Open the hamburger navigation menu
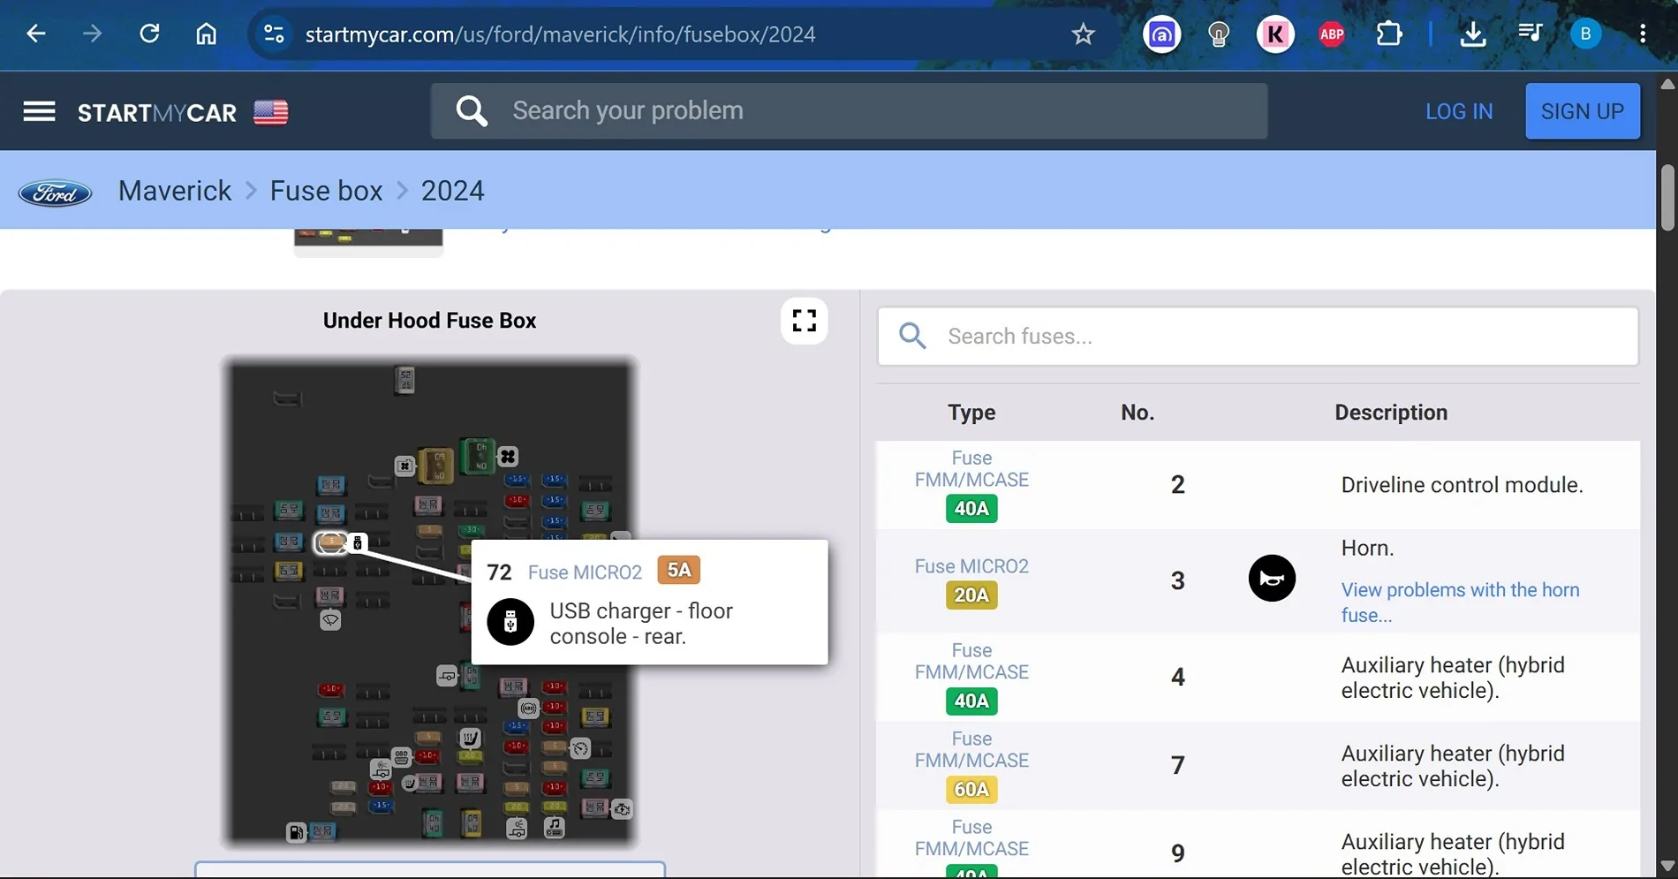1678x879 pixels. click(39, 111)
